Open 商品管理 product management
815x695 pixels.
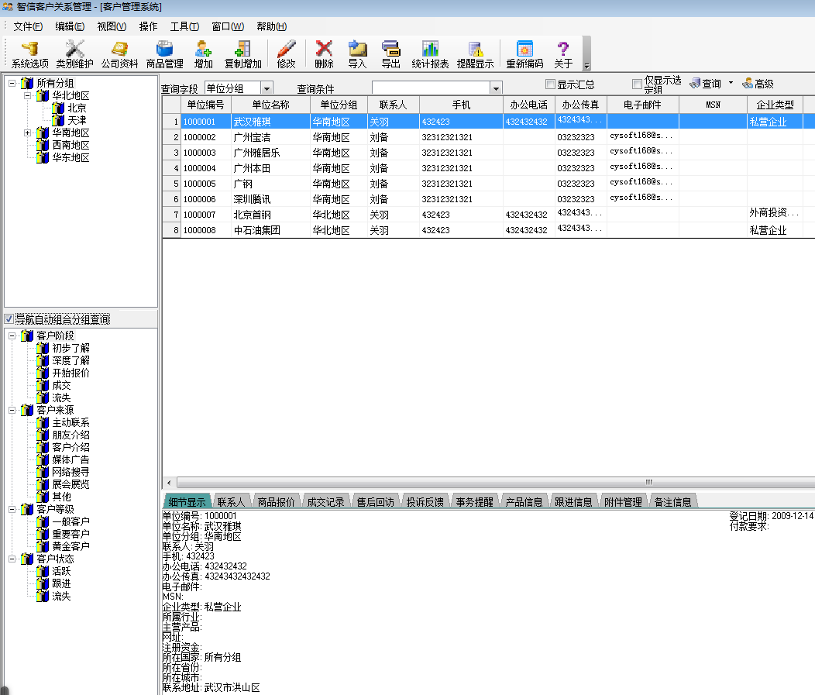point(164,54)
